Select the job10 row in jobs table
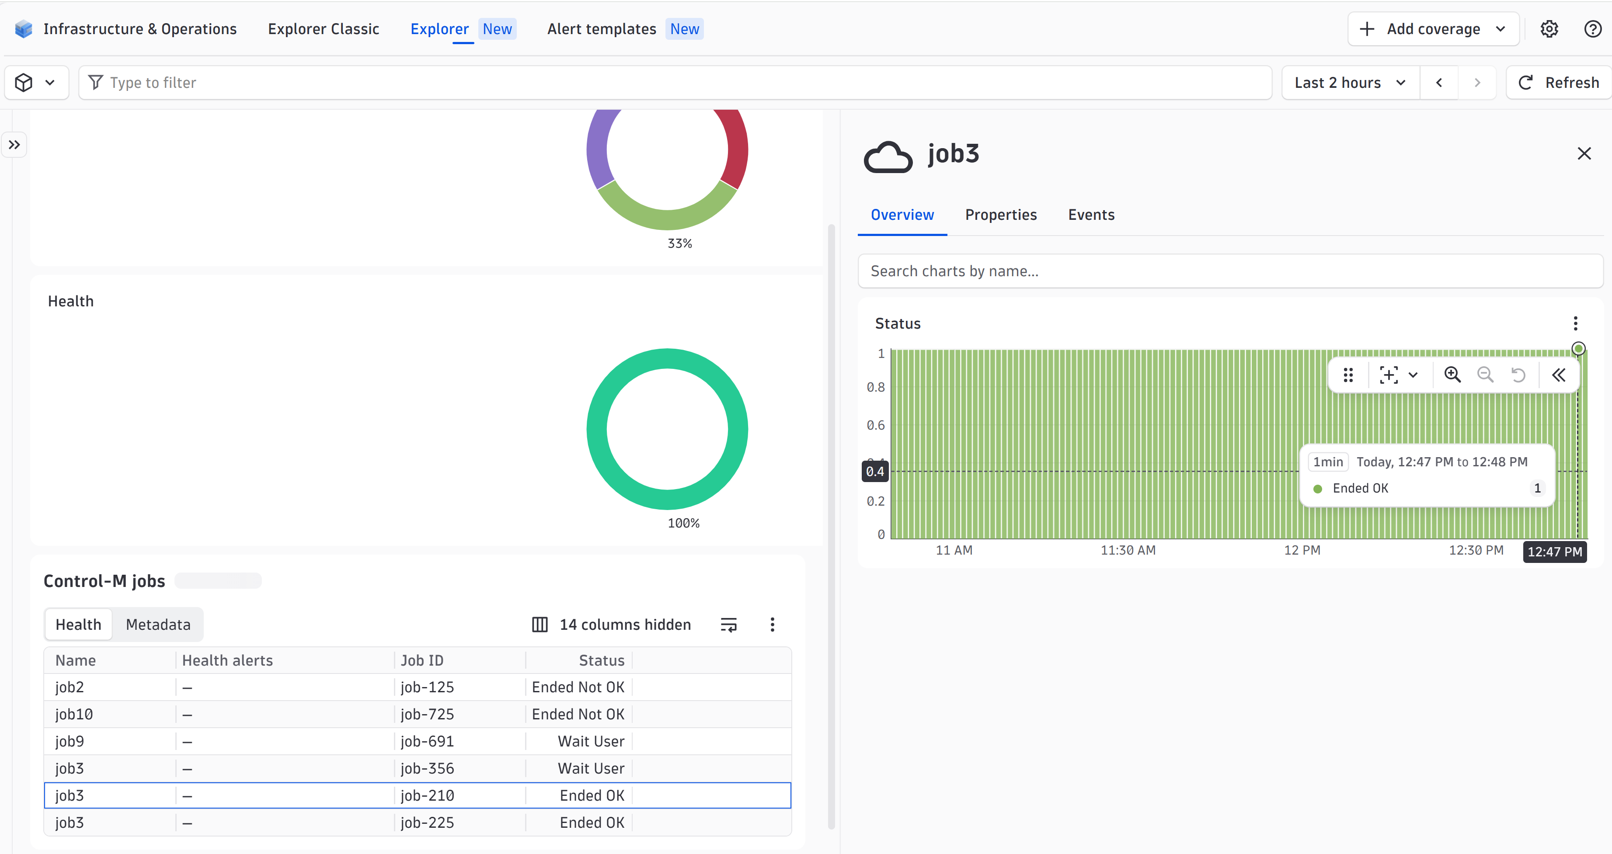Viewport: 1612px width, 854px height. (x=418, y=714)
